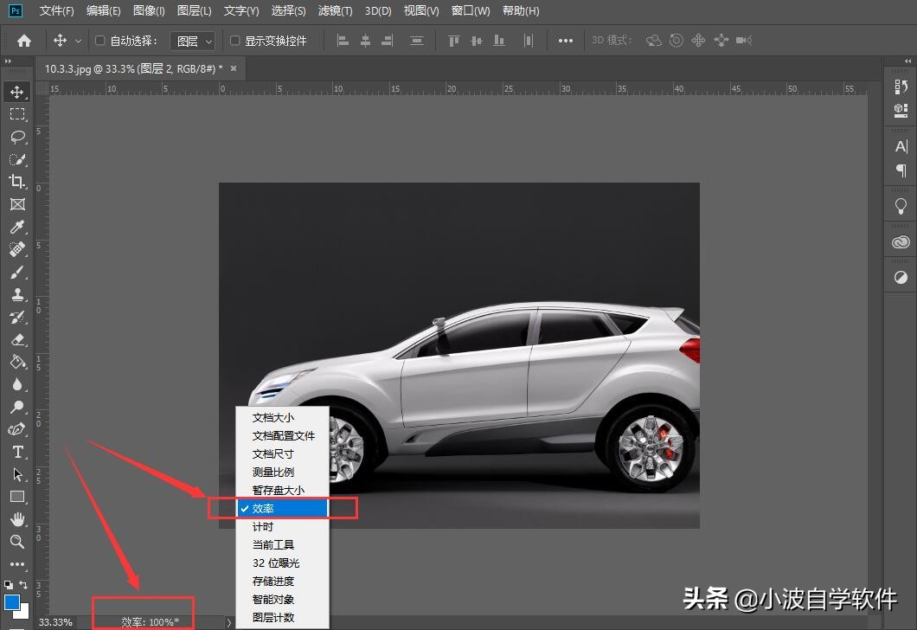Open the Adjustments panel icon
The width and height of the screenshot is (917, 630).
901,277
